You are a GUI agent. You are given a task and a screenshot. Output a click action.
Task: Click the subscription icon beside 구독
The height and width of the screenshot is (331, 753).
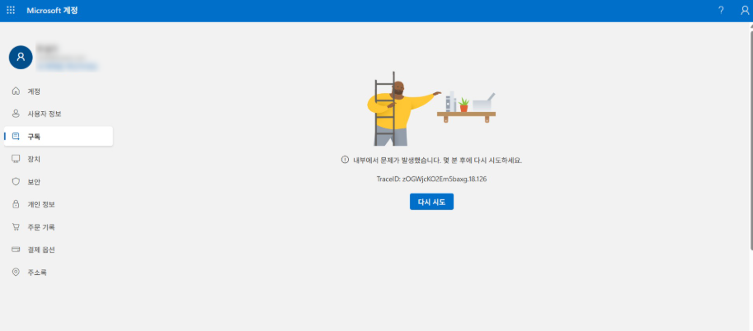pyautogui.click(x=16, y=136)
